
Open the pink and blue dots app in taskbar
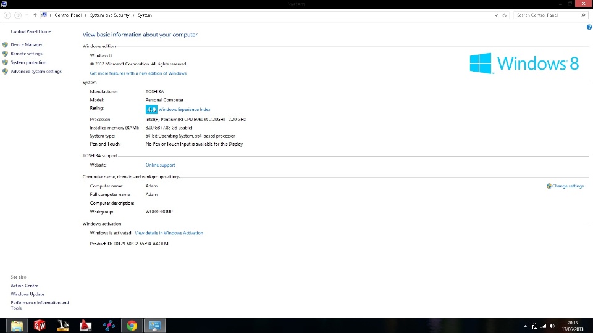(x=109, y=326)
